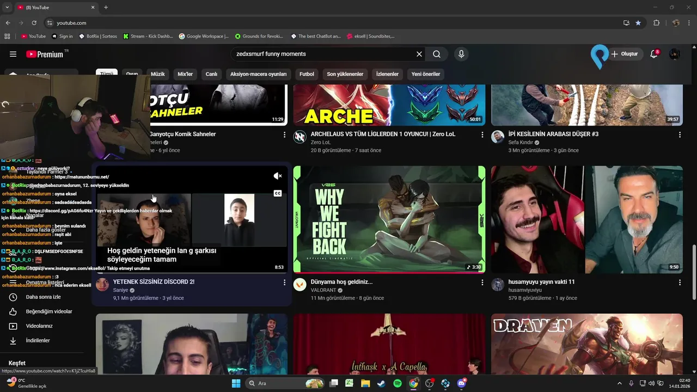Open Spotify from the taskbar

(398, 383)
